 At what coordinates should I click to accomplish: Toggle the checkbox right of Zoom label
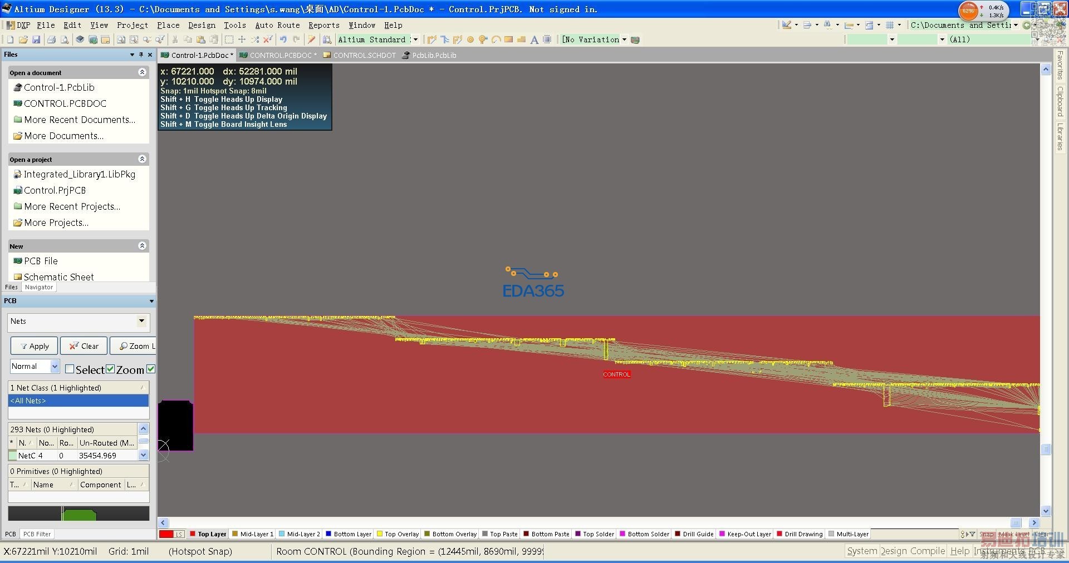click(151, 369)
